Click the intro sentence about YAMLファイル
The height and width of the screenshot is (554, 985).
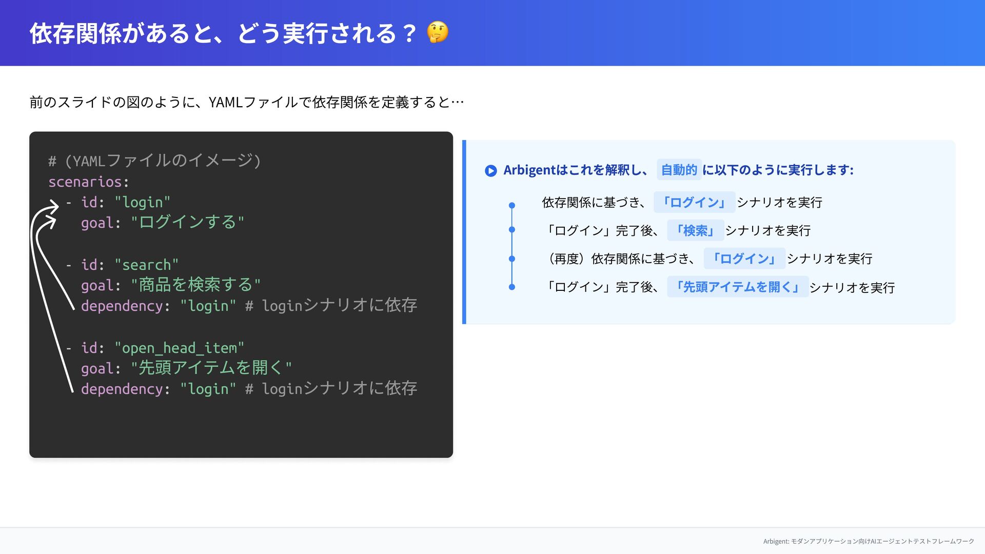point(246,102)
